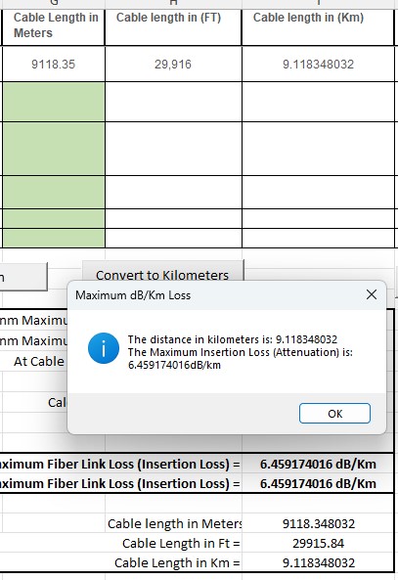Screen dimensions: 398x580
Task: Select the second, tallest green shaded cell
Action: 53,149
